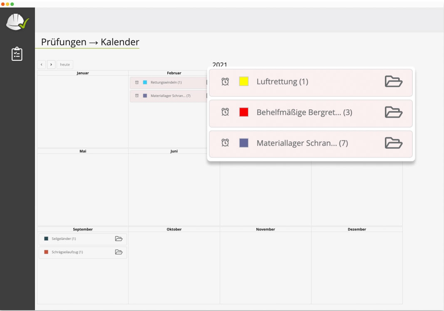This screenshot has width=444, height=311.
Task: Click alarm icon beside Rettungswindeln
Action: 137,82
